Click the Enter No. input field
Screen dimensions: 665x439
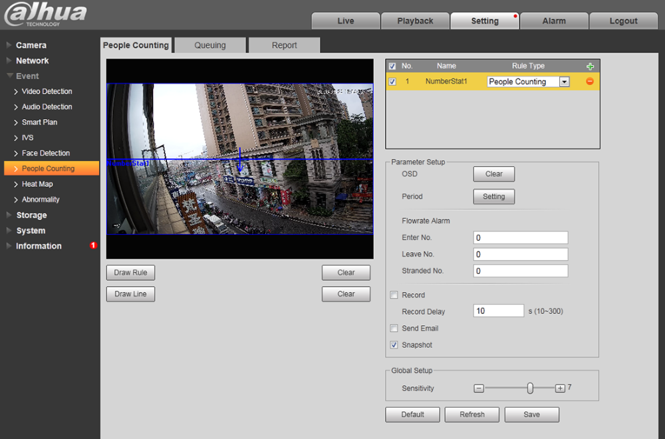coord(521,237)
